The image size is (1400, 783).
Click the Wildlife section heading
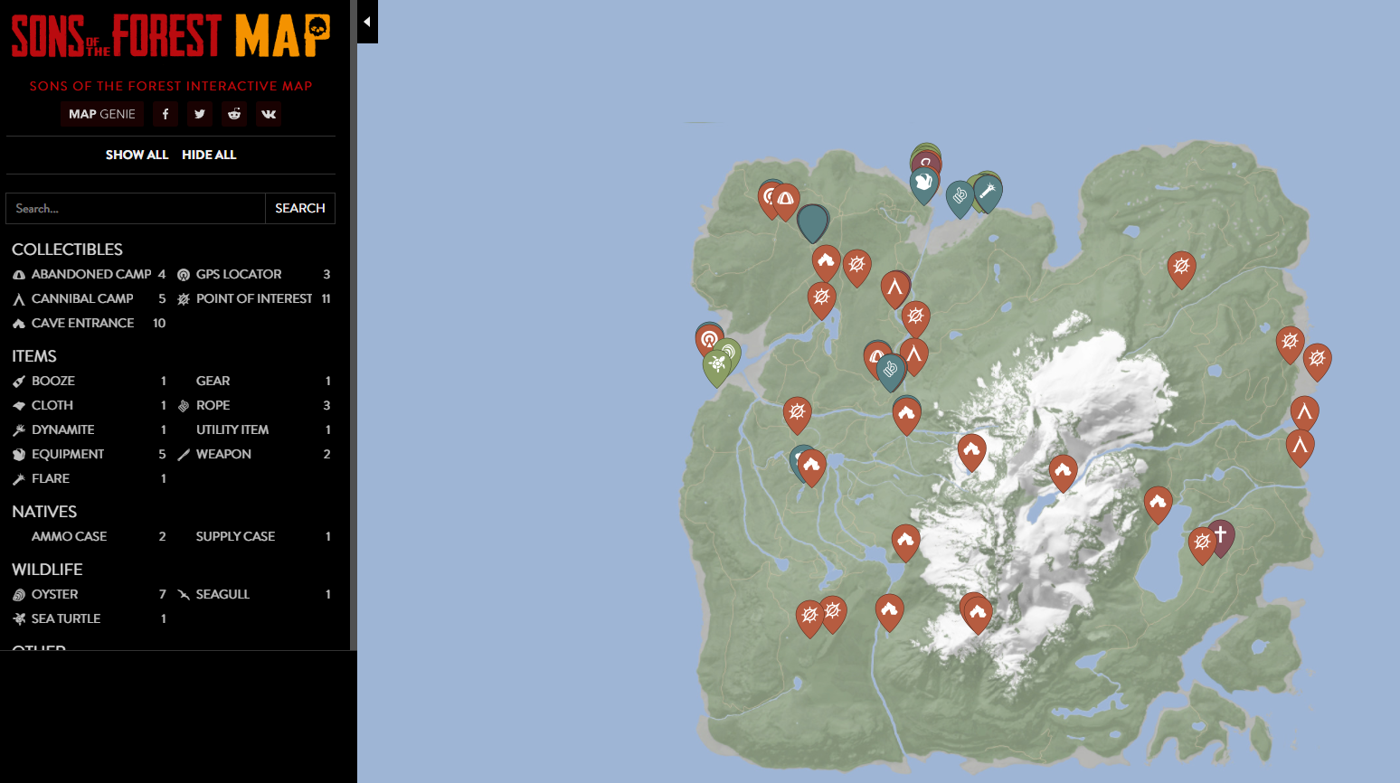click(47, 570)
